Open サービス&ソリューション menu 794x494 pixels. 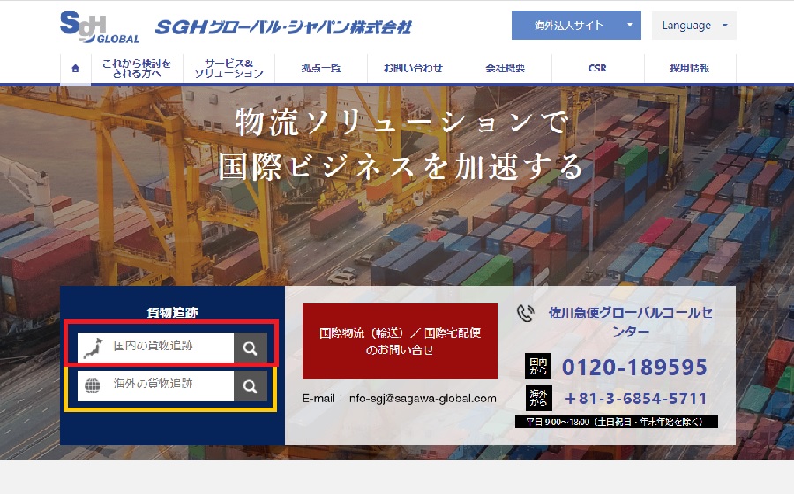[x=228, y=68]
